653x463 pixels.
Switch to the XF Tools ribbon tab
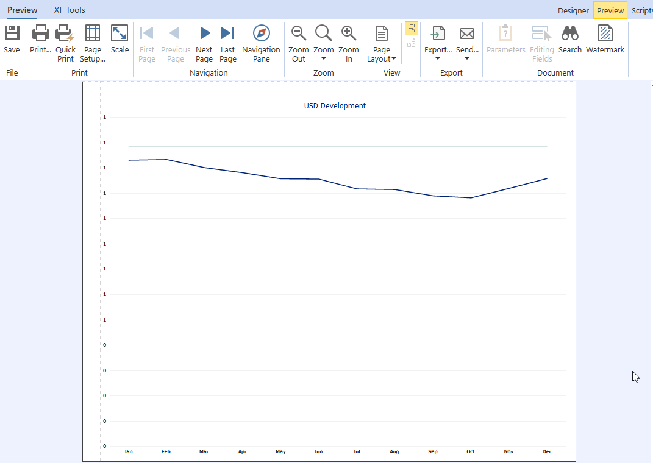[69, 10]
